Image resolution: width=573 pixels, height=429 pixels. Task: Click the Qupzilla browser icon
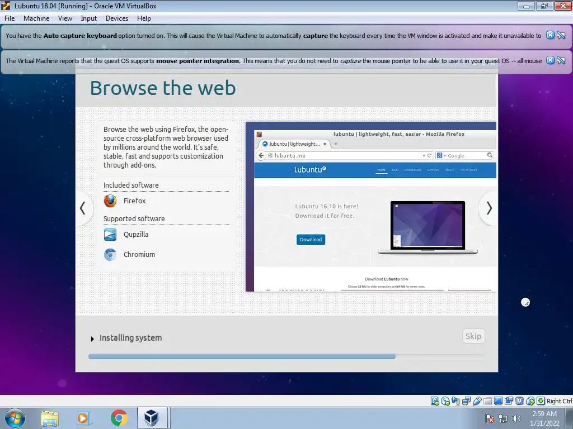tap(110, 235)
